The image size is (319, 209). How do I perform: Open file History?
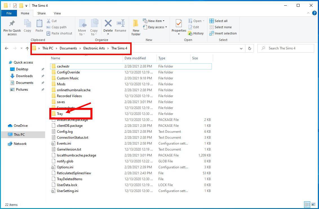pyautogui.click(x=196, y=33)
